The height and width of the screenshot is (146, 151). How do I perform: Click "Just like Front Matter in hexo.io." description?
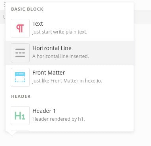coord(67,81)
